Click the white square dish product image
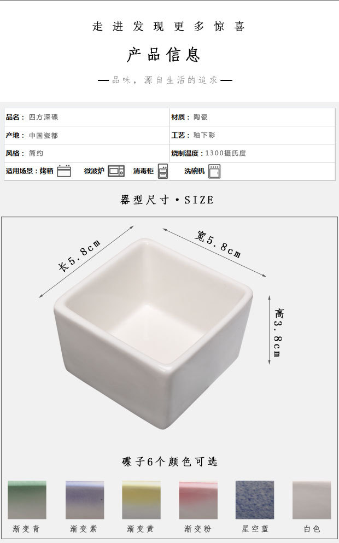The width and height of the screenshot is (339, 543). 153,332
